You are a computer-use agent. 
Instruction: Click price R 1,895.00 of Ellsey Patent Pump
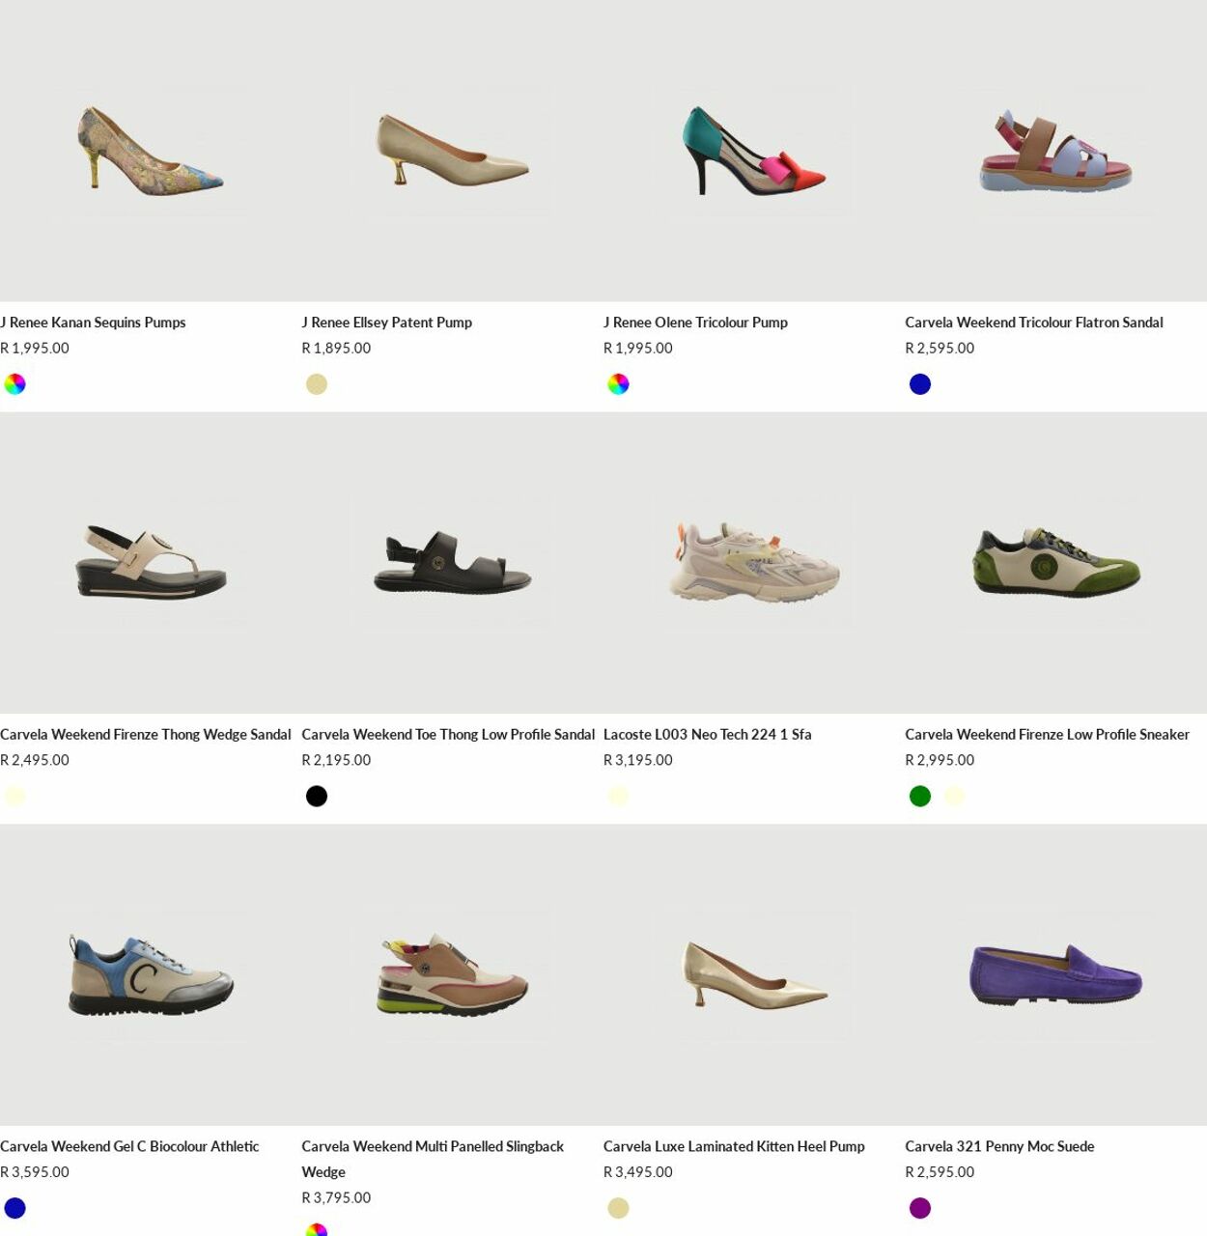tap(336, 349)
